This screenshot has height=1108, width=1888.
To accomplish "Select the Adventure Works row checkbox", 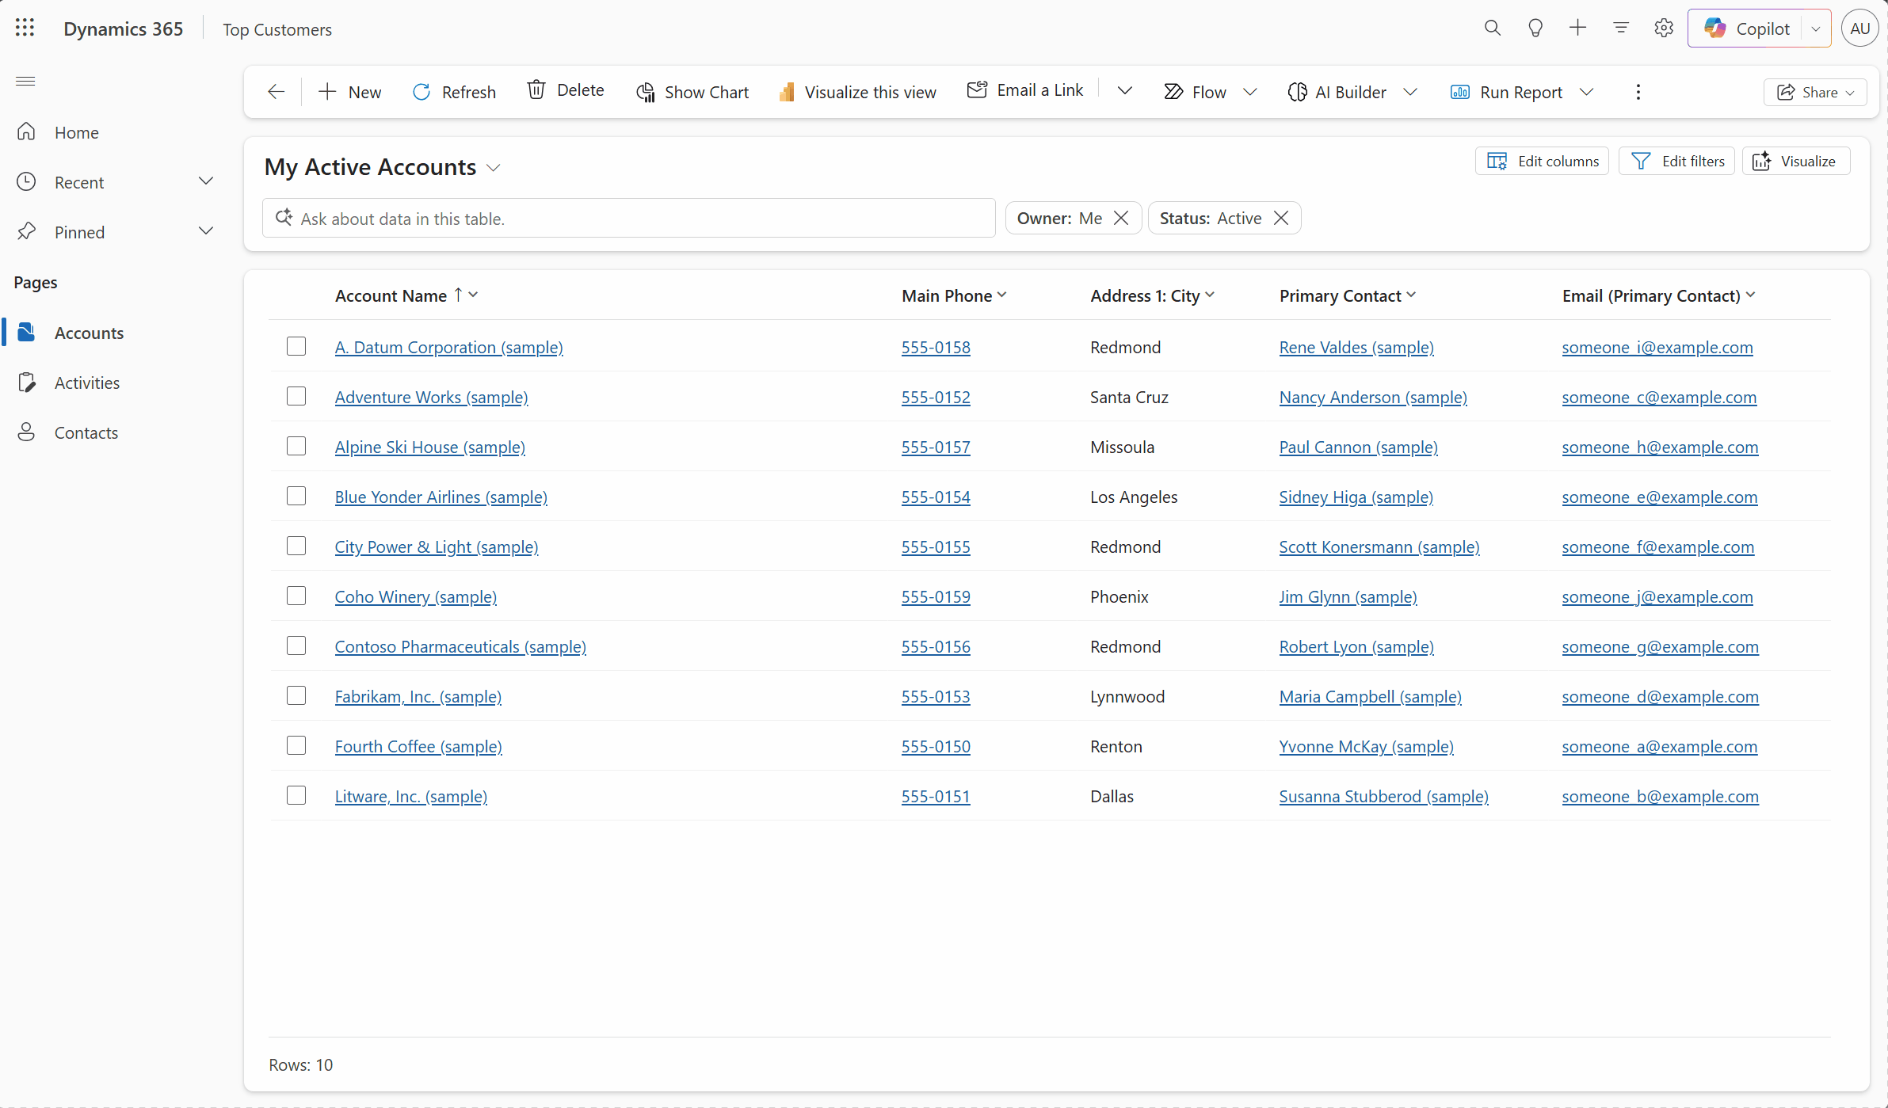I will click(x=296, y=396).
